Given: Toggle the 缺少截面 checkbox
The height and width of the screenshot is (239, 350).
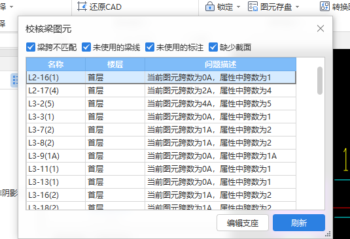Looking at the screenshot, I should (x=213, y=47).
